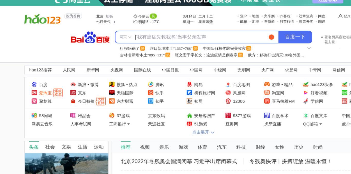Open the 网页 search type dropdown
Screen dimensions: 351x174
coord(125,37)
